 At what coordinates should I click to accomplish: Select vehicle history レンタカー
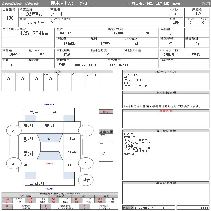(35, 22)
